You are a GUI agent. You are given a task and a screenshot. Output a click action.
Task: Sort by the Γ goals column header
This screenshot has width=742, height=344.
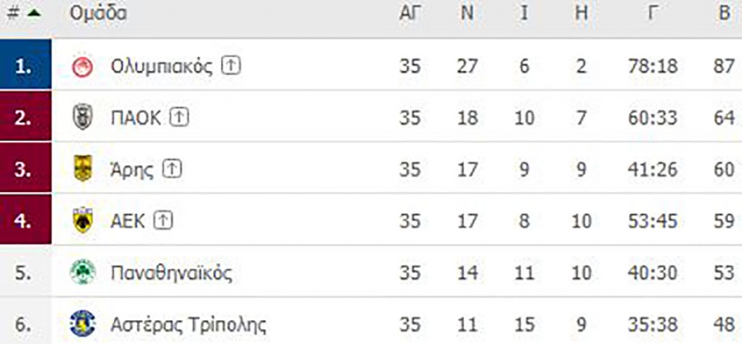pos(652,13)
